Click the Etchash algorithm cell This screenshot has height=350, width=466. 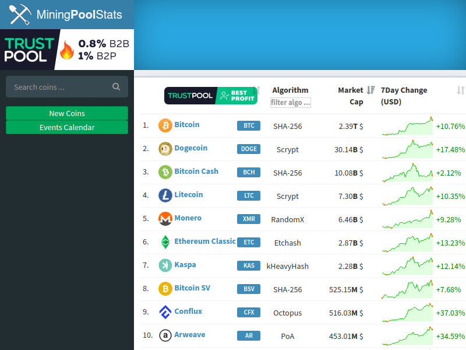[287, 243]
